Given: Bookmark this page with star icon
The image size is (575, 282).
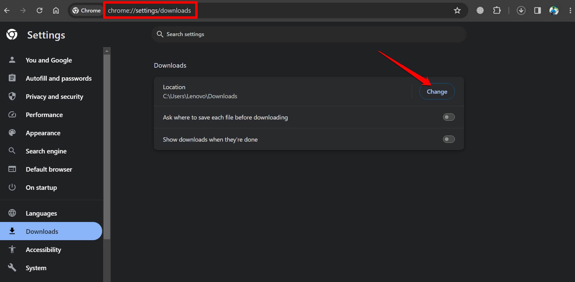Looking at the screenshot, I should coord(457,11).
